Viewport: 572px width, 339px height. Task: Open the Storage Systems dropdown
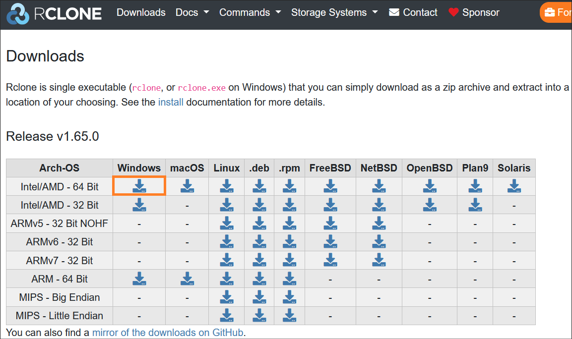tap(334, 12)
